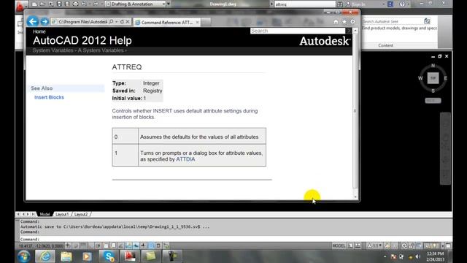The image size is (467, 263).
Task: Click the Quick View Drawings status bar icon
Action: [x=358, y=245]
